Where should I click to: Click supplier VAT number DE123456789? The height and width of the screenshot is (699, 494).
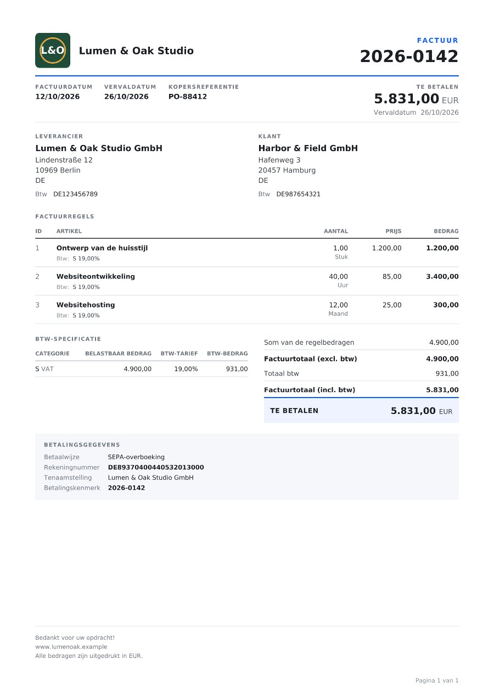[75, 194]
